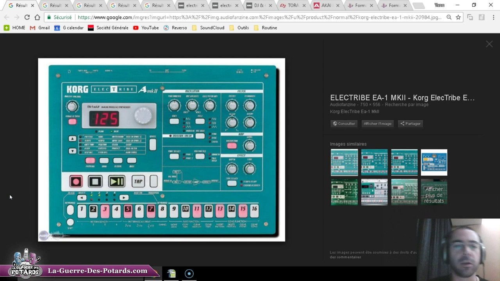Screen dimensions: 500x281
Task: Close the Google image preview panel
Action: pos(489,44)
